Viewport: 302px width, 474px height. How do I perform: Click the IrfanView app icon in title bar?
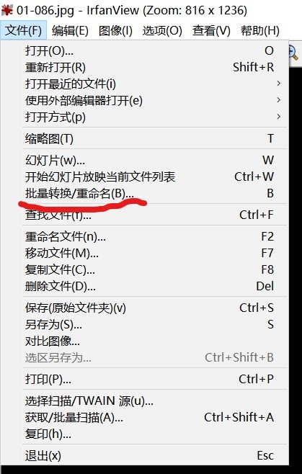(7, 11)
